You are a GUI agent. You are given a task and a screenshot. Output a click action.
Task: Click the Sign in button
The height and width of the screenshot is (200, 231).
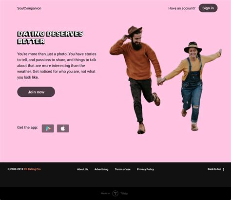tap(208, 8)
